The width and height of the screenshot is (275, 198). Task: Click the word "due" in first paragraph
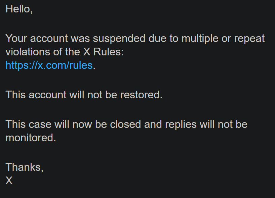tap(157, 39)
